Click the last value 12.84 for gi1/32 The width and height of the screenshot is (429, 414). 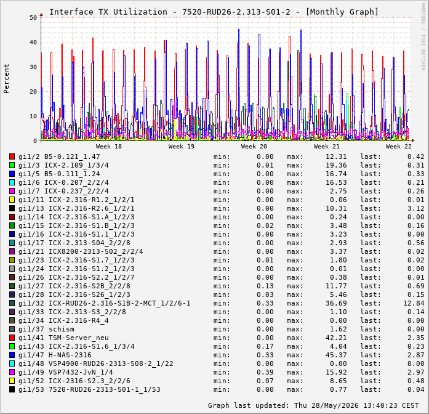point(414,303)
